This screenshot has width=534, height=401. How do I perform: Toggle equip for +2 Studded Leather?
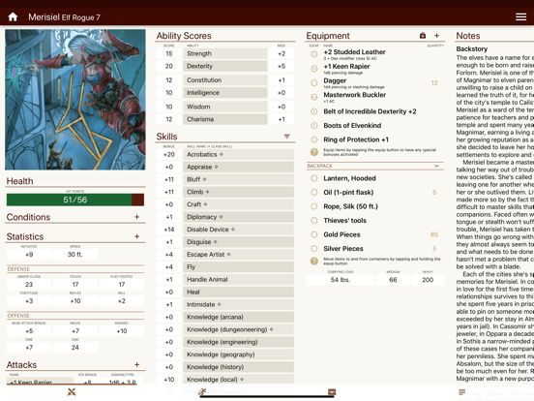pos(314,54)
